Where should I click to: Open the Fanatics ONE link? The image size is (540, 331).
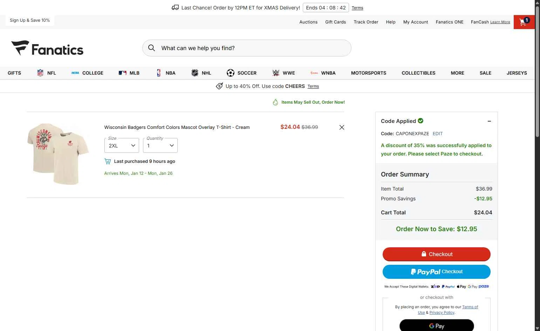(450, 22)
